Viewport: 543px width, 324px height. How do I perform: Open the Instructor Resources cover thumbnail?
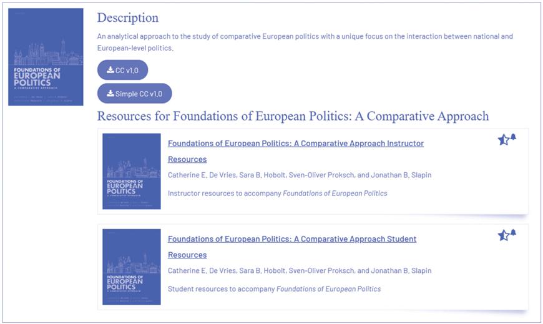[131, 171]
